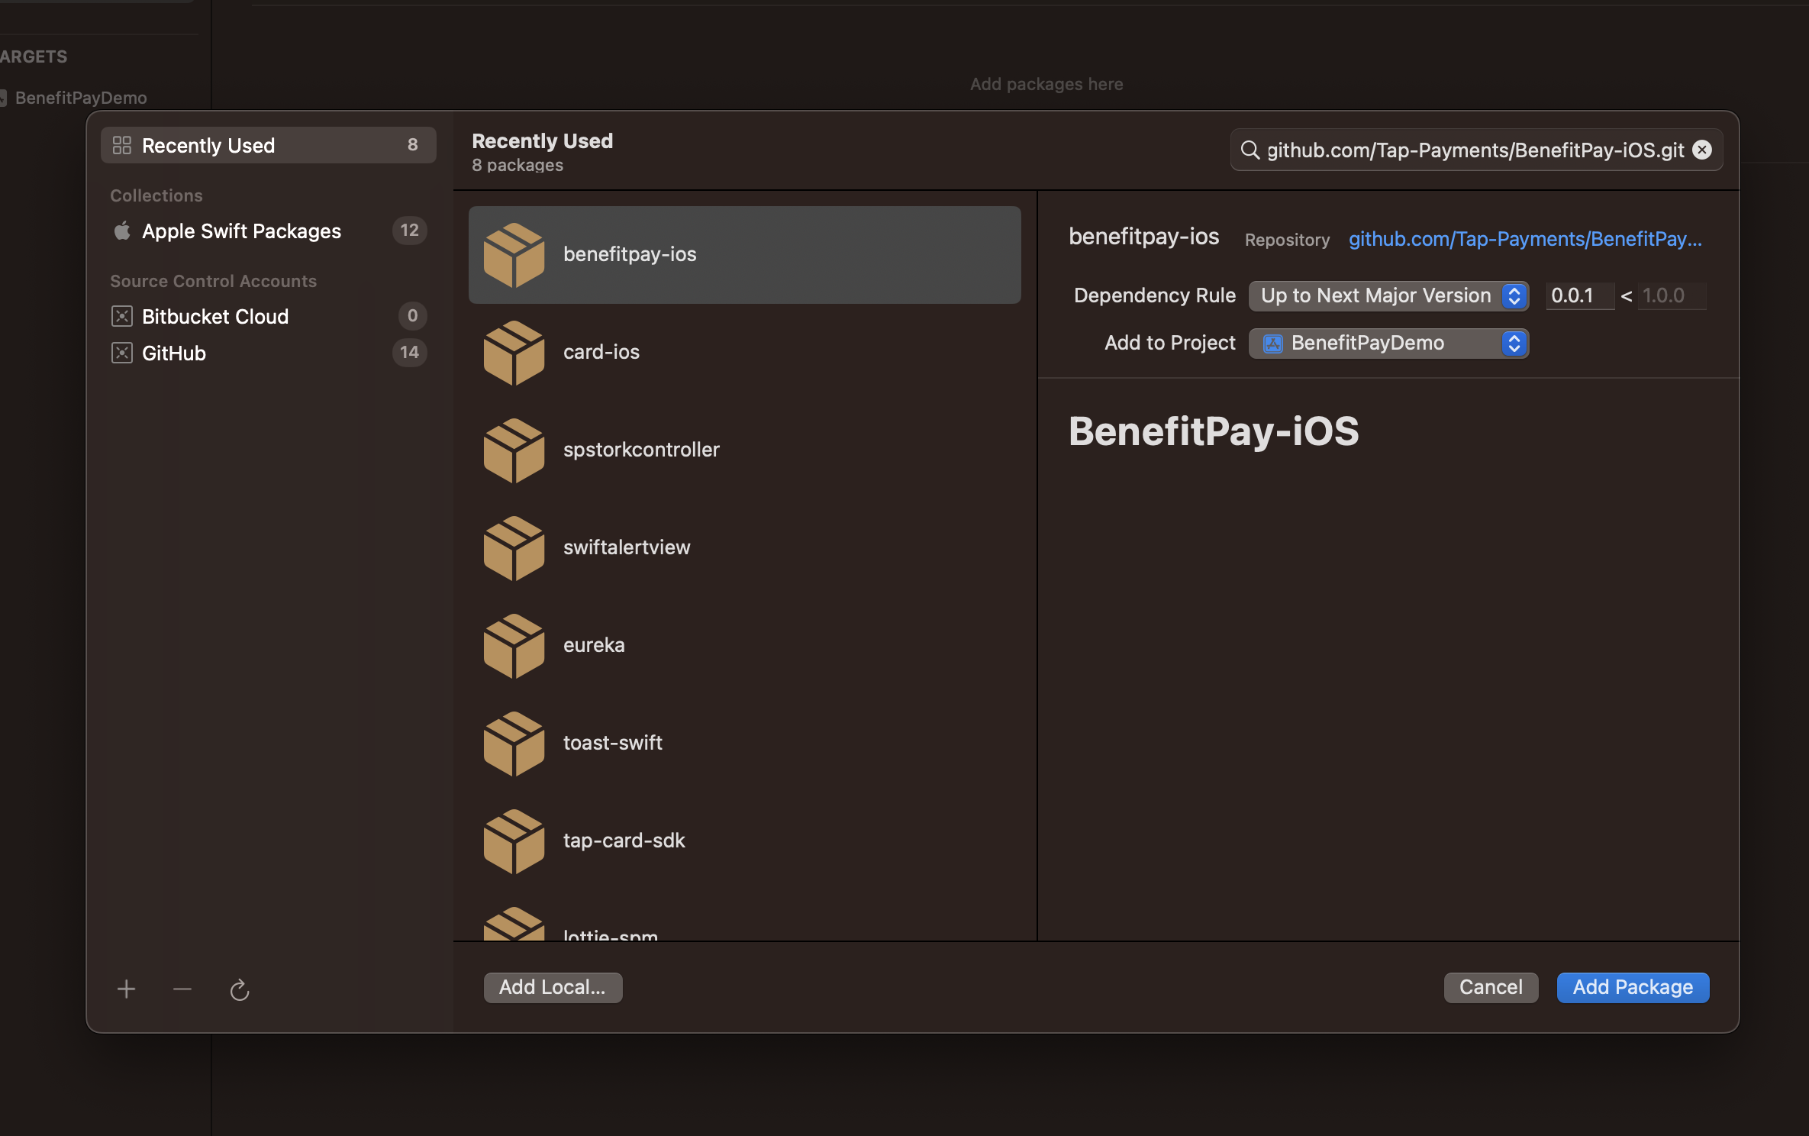Select the benefitpay-ios package row
Viewport: 1809px width, 1136px height.
(x=745, y=255)
